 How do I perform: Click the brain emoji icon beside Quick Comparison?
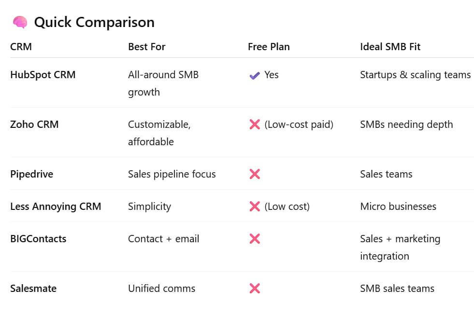point(20,22)
